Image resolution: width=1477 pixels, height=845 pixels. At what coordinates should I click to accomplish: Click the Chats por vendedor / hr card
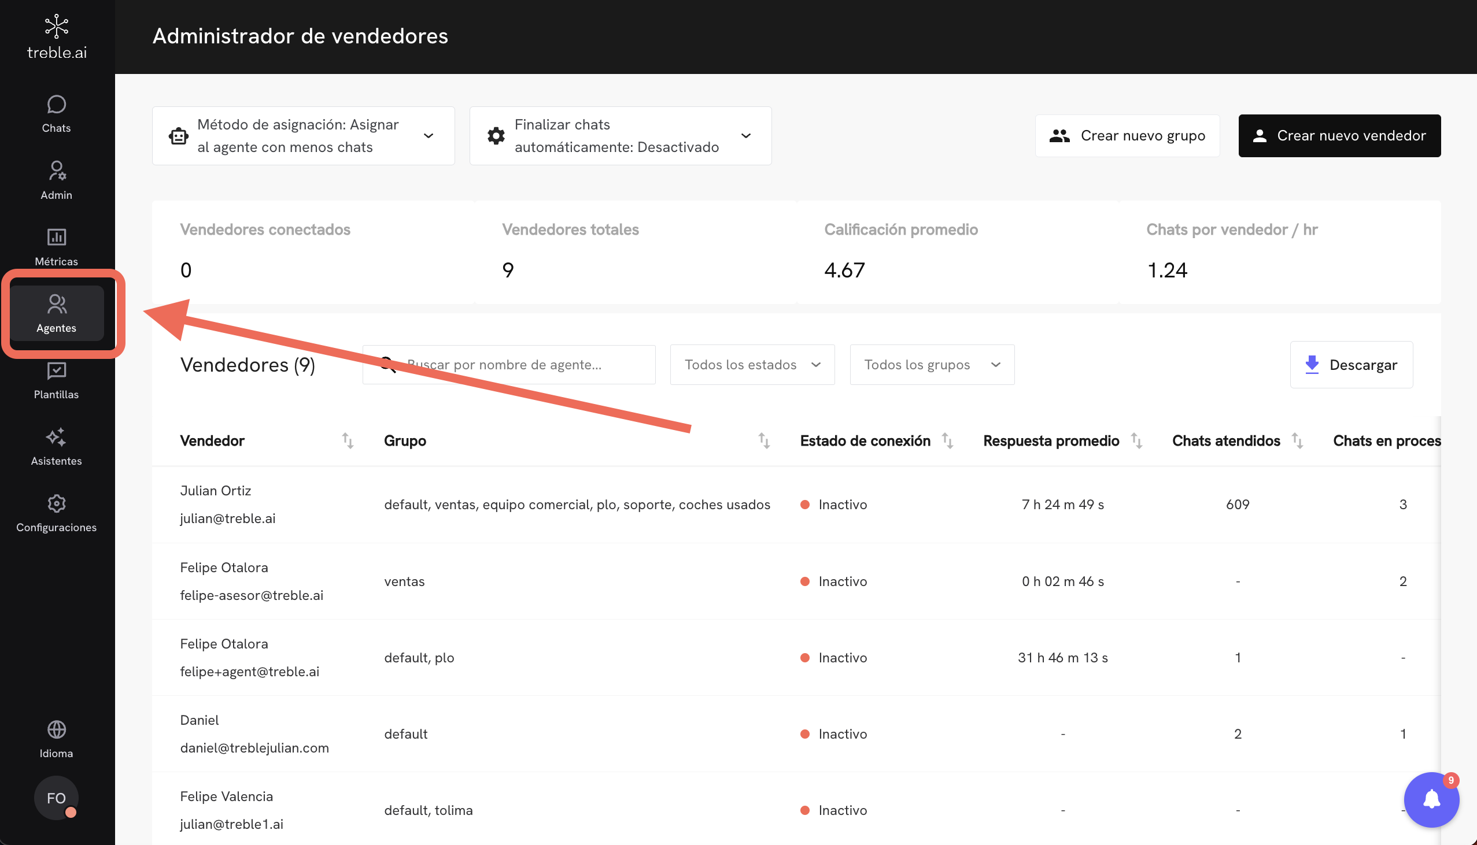1280,253
